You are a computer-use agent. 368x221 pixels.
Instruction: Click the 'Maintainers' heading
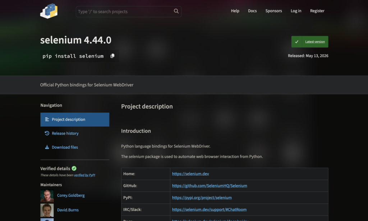tap(51, 185)
